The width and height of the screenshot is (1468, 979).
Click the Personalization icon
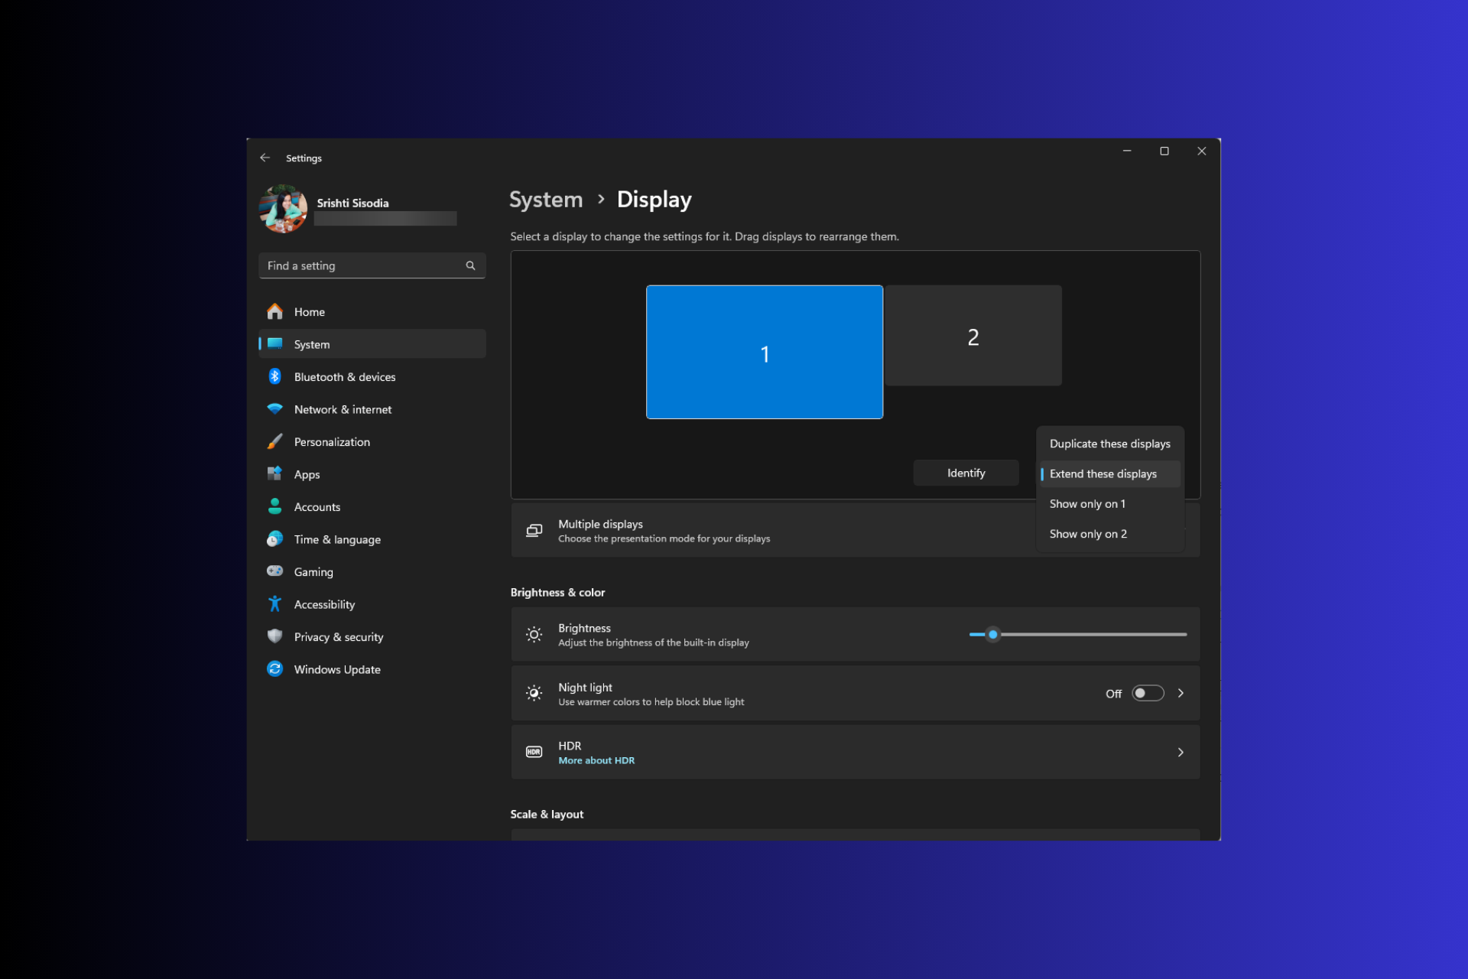274,441
